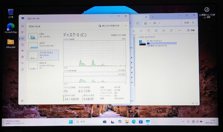
Task: Click the 24.1 KB/秒 read speed value
Action: click(71, 99)
